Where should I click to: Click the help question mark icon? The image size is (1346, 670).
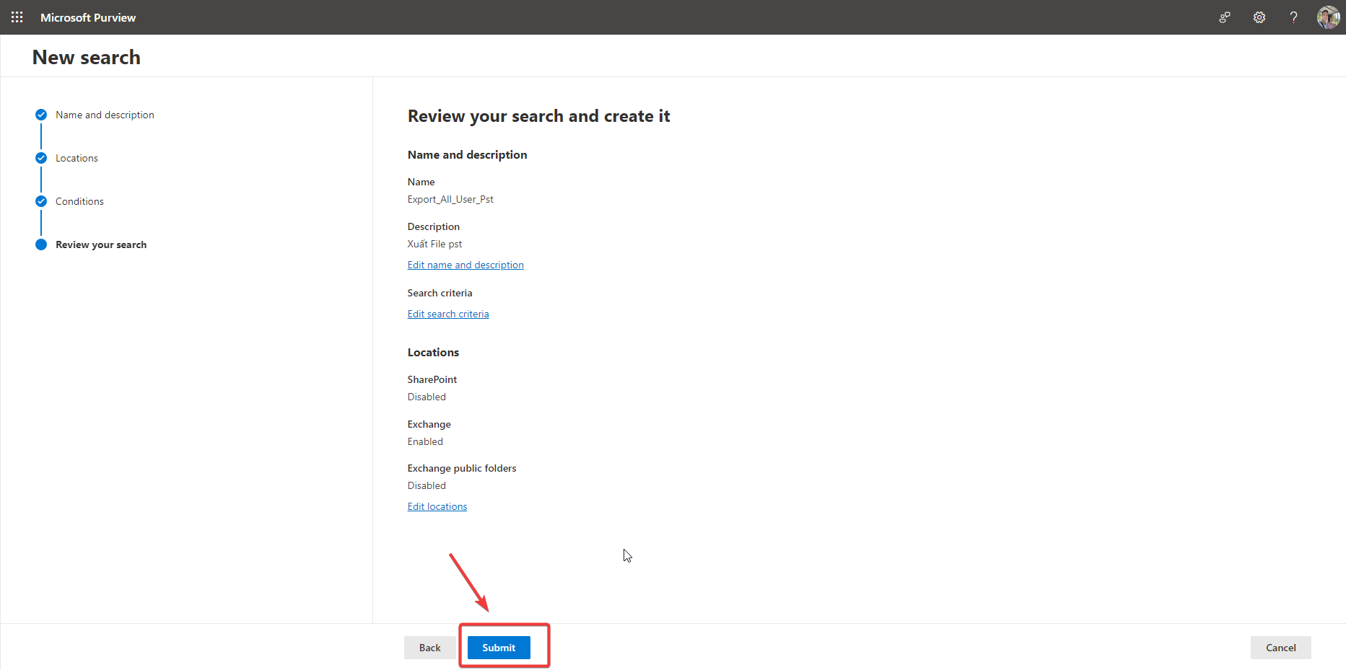(x=1293, y=17)
